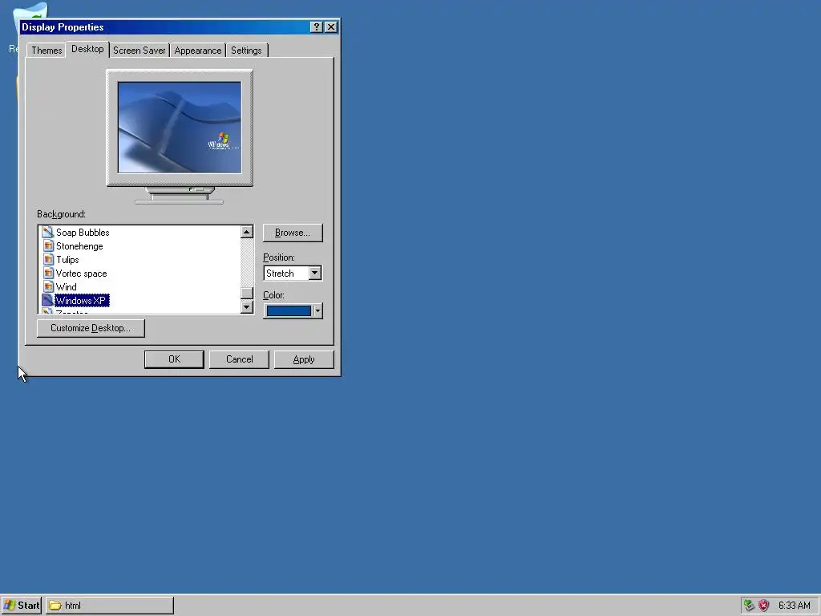Image resolution: width=821 pixels, height=616 pixels.
Task: Click the Apply button
Action: coord(304,359)
